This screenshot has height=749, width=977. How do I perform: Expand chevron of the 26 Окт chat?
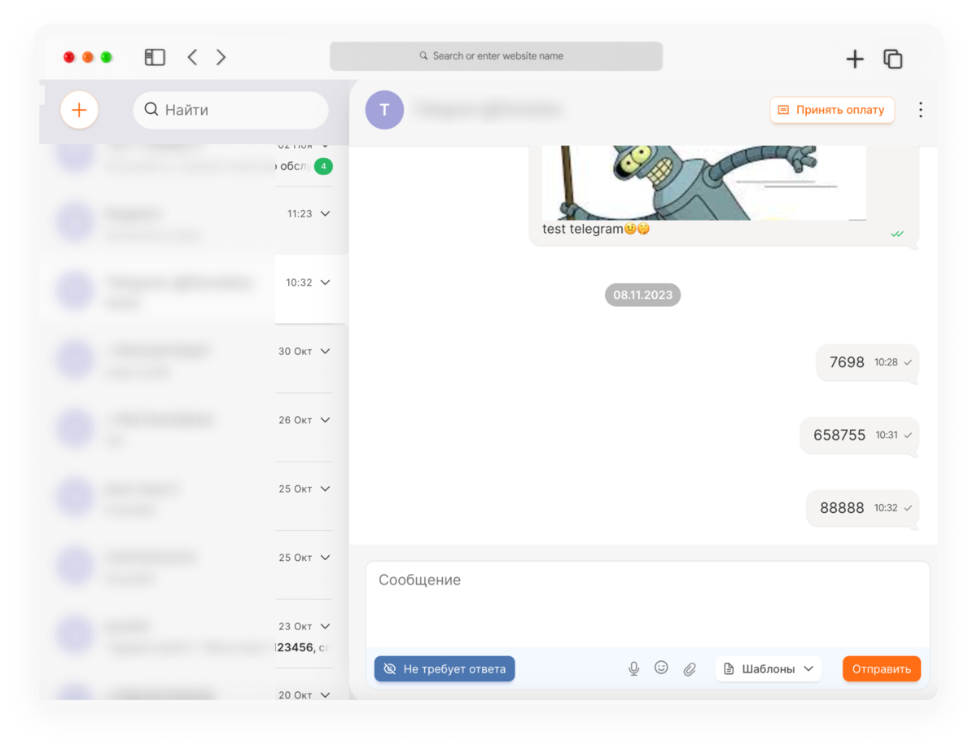(x=326, y=421)
